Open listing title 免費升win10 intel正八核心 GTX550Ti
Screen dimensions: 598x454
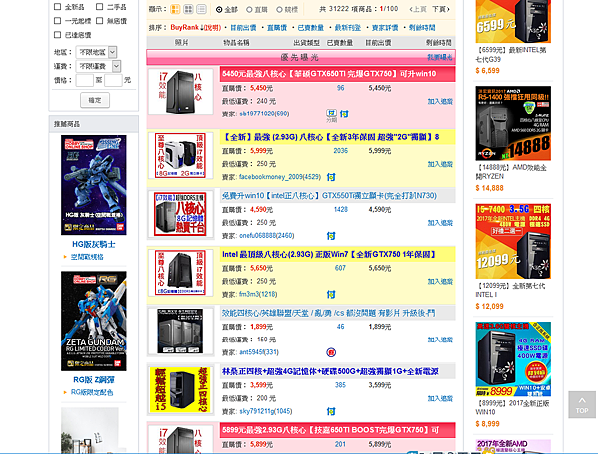point(329,196)
